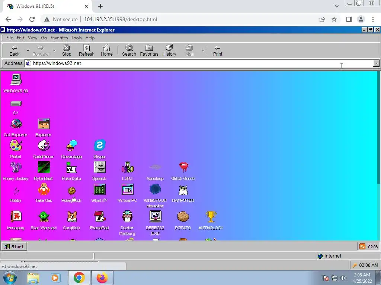Screen dimensions: 381x285
Task: Open the Favorites menu
Action: [x=59, y=38]
